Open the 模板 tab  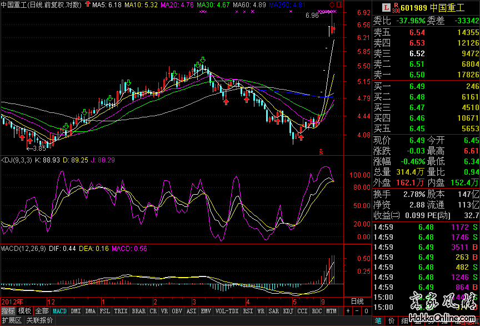click(x=24, y=311)
